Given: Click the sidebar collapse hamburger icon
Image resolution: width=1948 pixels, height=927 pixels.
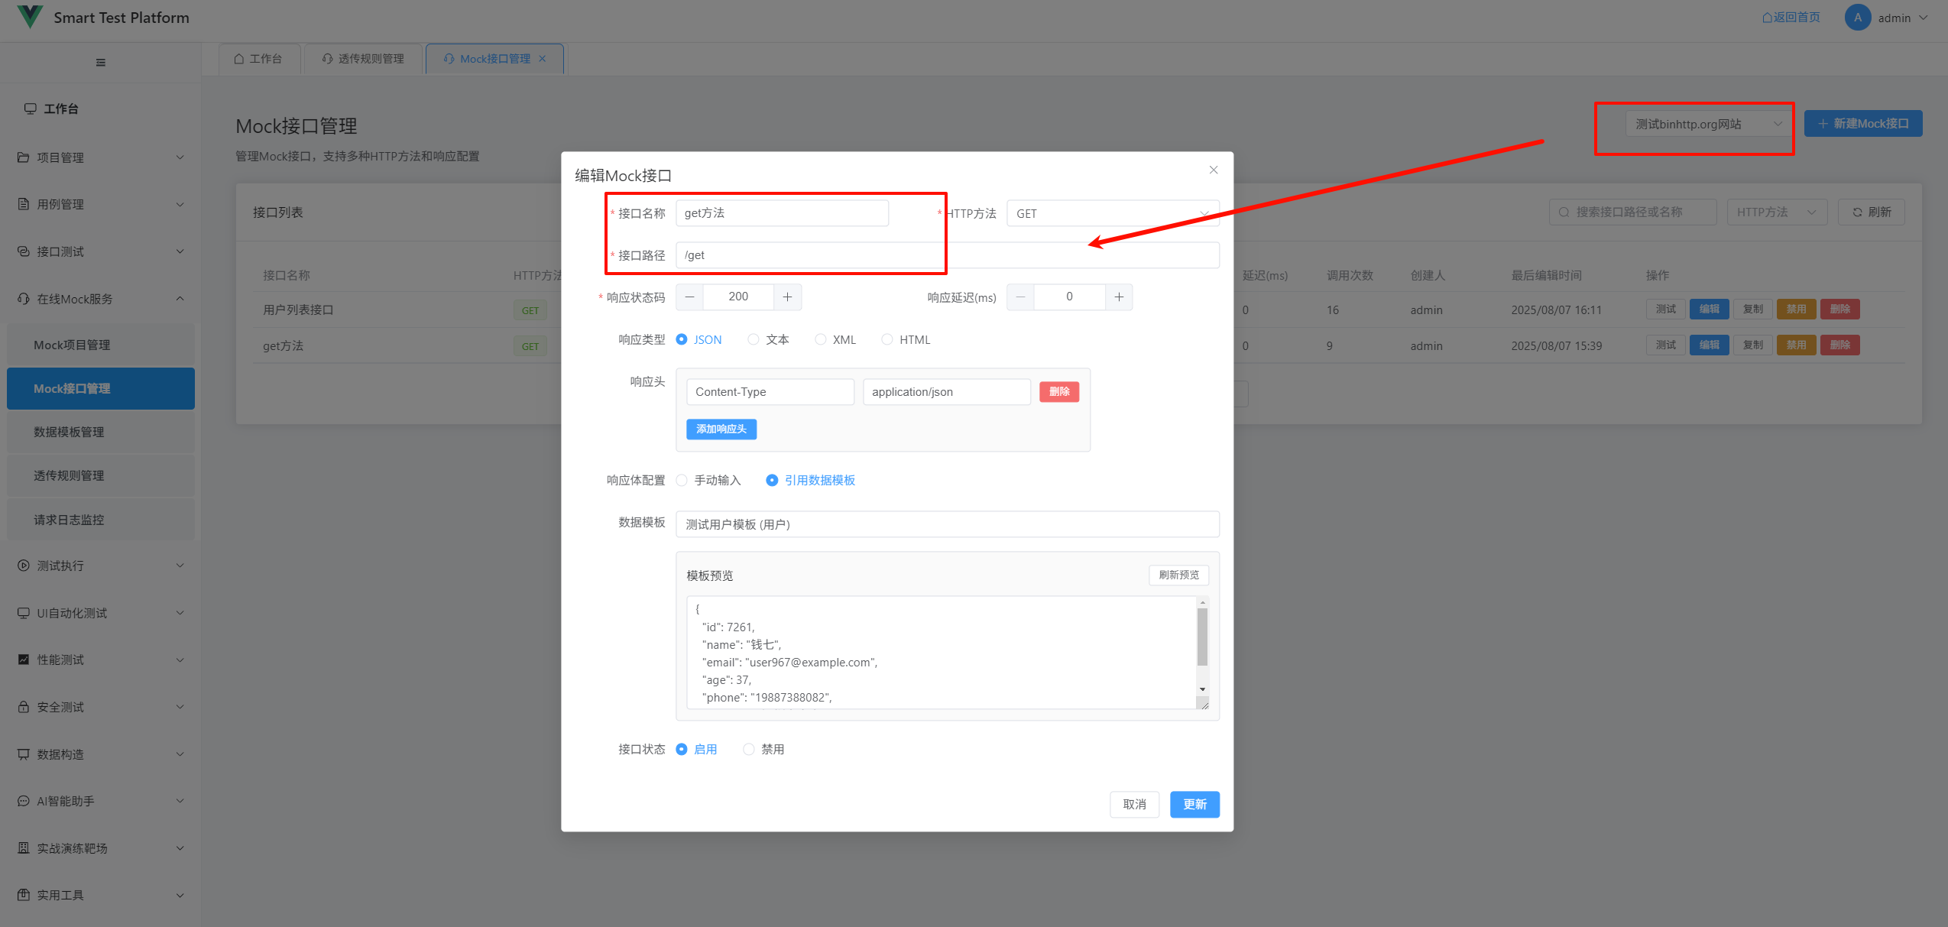Looking at the screenshot, I should pyautogui.click(x=100, y=63).
